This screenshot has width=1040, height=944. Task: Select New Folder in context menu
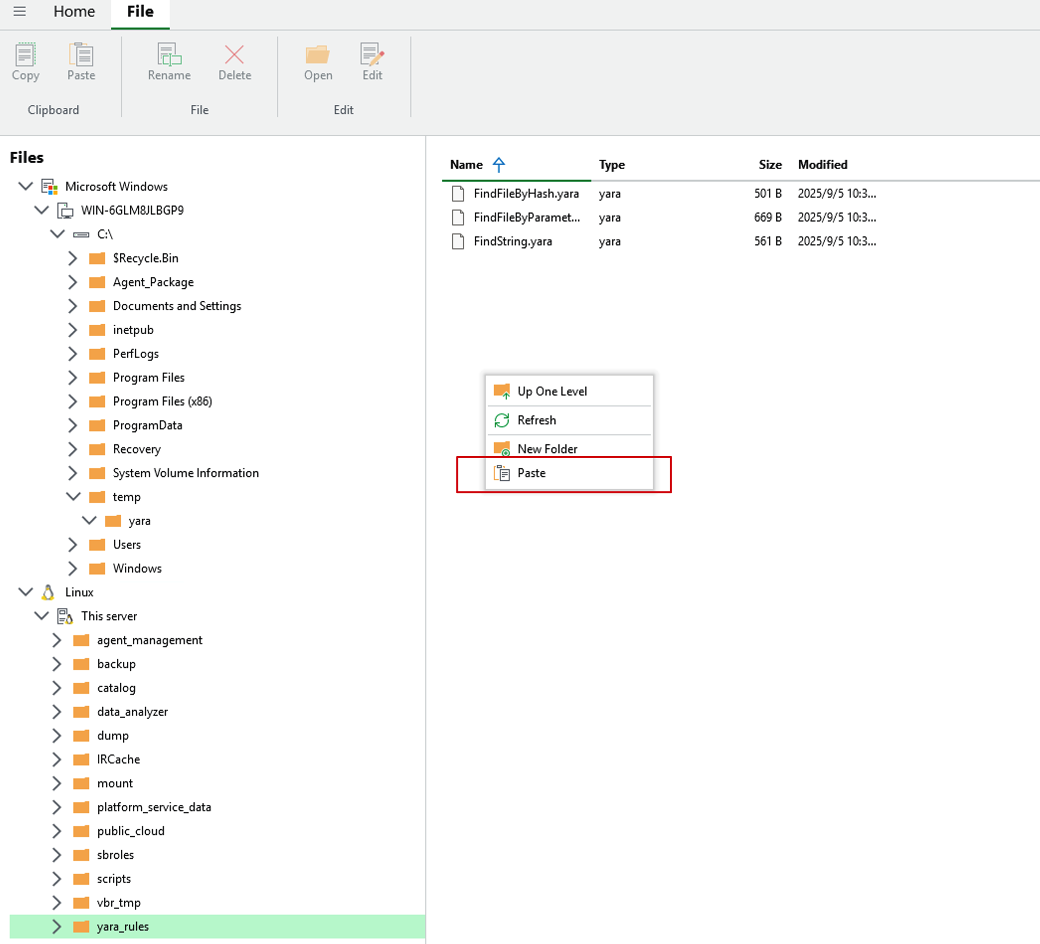547,449
